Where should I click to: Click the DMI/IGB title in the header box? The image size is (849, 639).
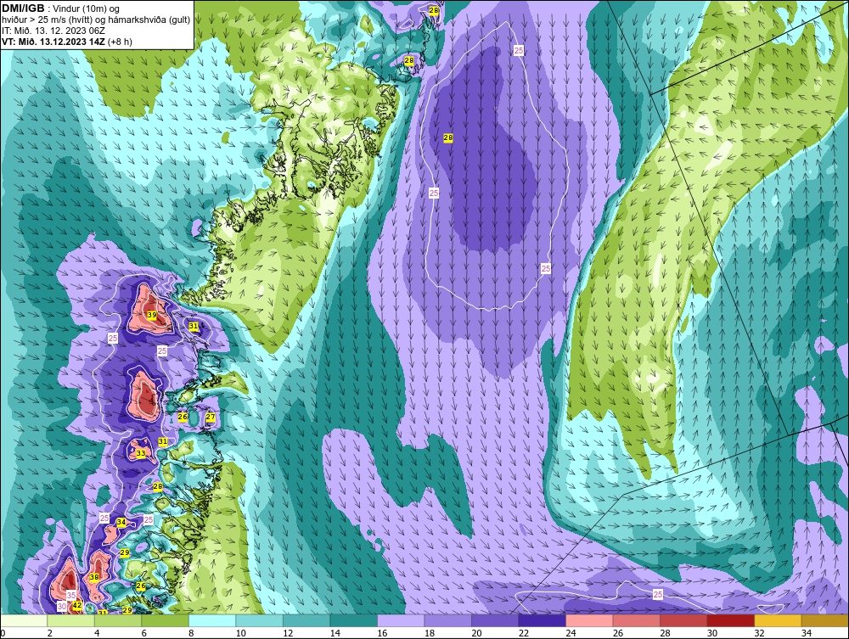pos(23,8)
